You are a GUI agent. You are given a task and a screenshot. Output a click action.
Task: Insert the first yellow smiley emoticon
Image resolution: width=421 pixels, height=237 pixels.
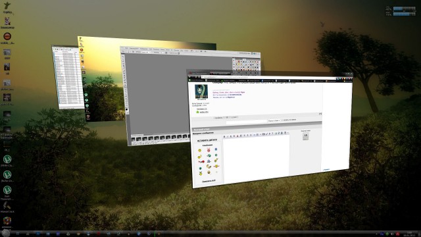pos(199,151)
